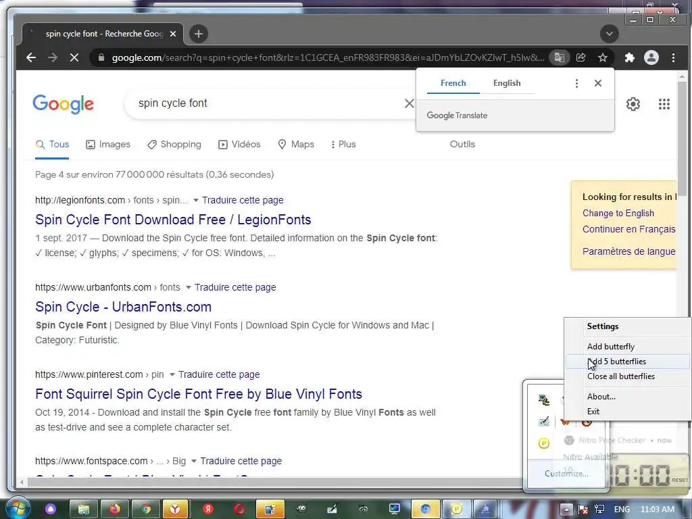Click the 11:03 AM taskbar clock

pos(657,510)
